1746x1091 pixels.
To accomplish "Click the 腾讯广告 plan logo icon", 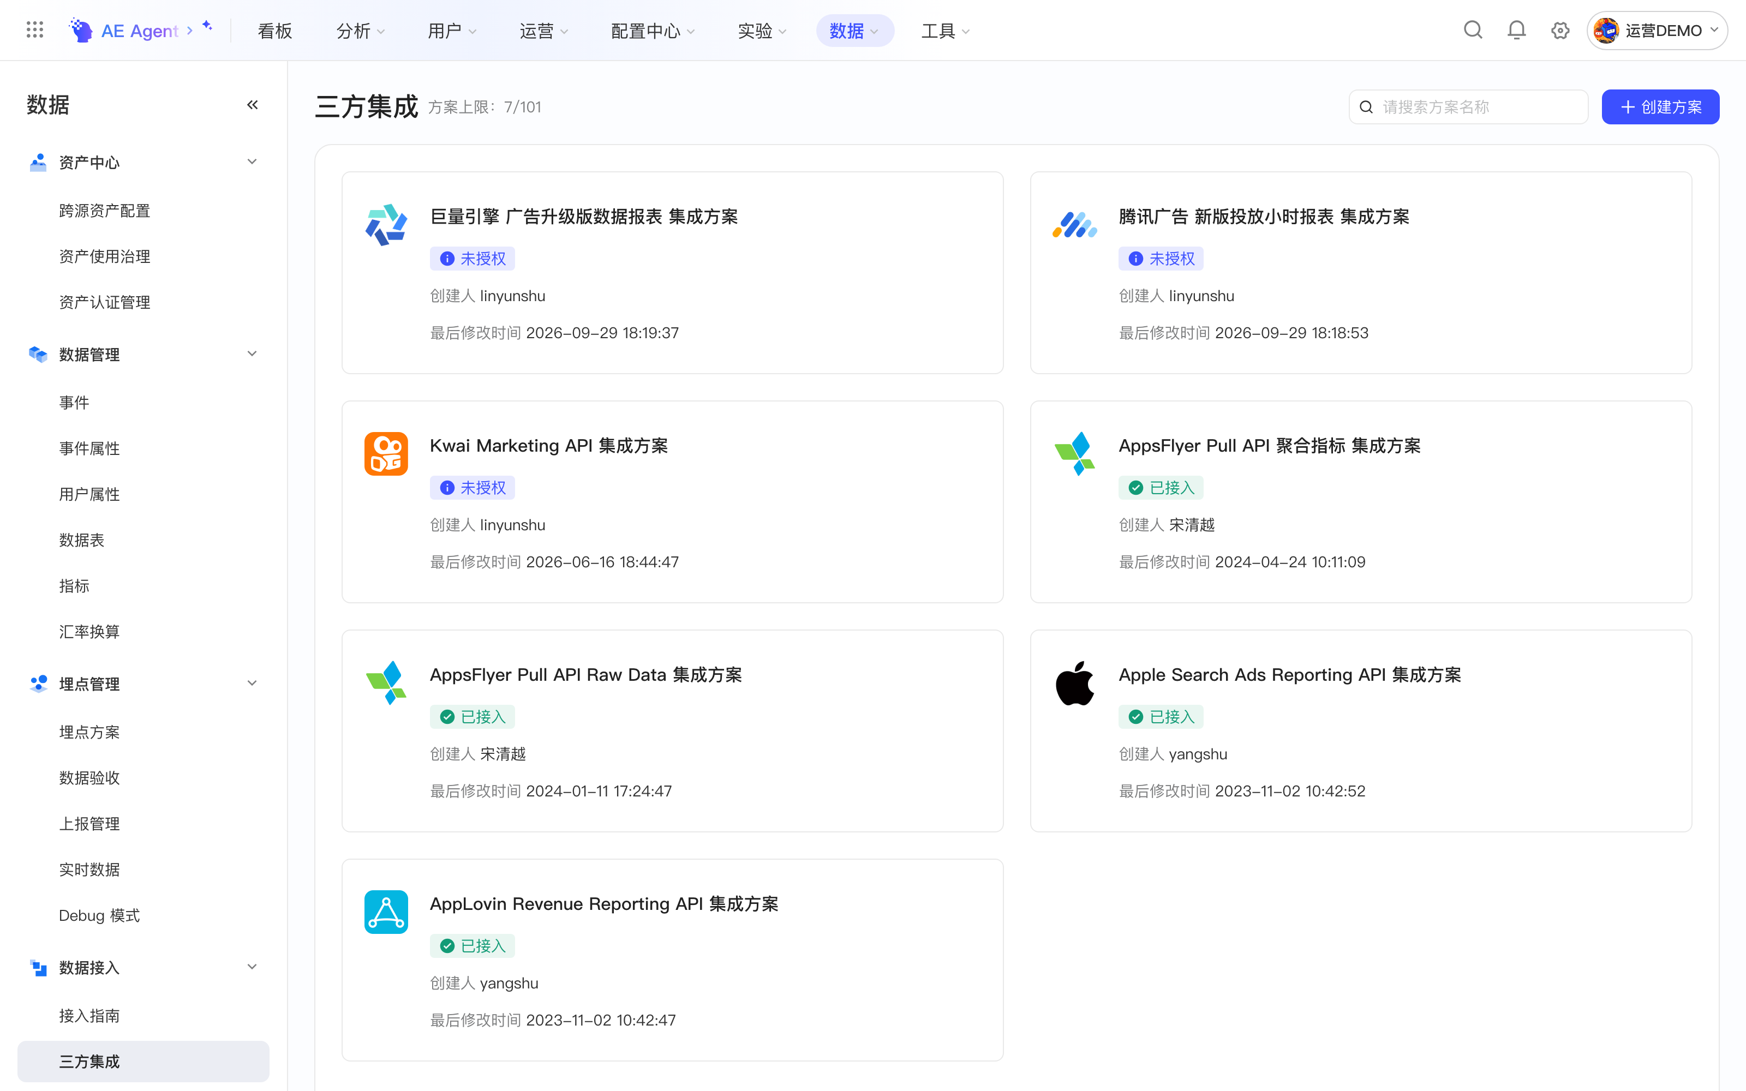I will pos(1074,224).
